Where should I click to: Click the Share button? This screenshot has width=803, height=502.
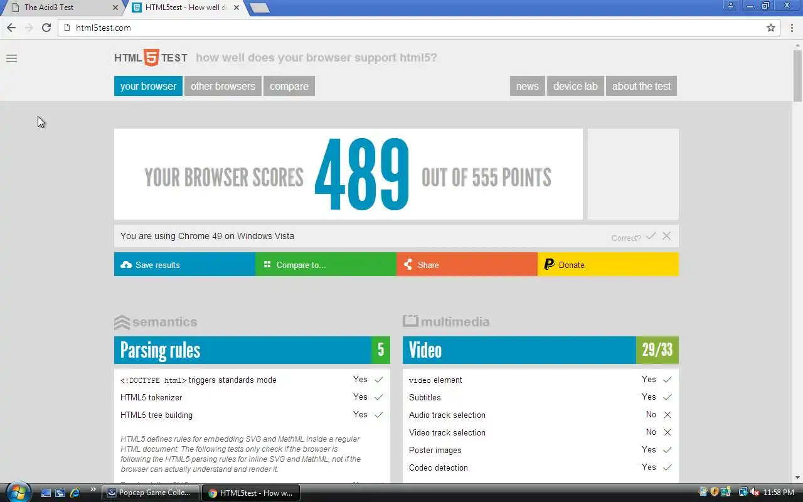[x=467, y=265]
